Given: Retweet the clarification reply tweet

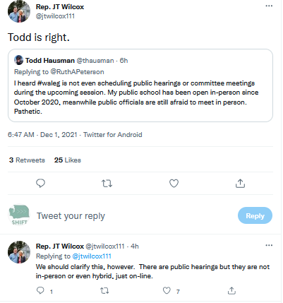Looking at the screenshot, I should pos(104,291).
